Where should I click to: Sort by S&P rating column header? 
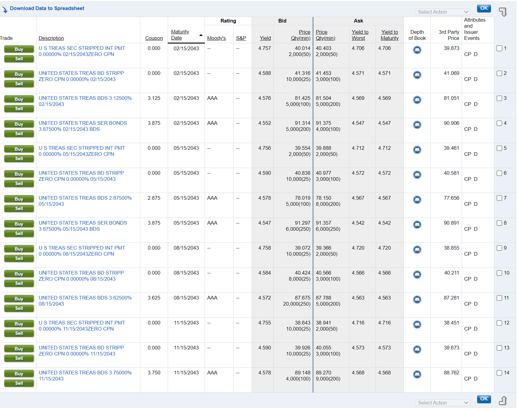241,38
